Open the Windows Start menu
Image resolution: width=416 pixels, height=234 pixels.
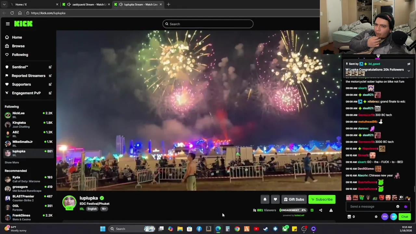pos(103,229)
